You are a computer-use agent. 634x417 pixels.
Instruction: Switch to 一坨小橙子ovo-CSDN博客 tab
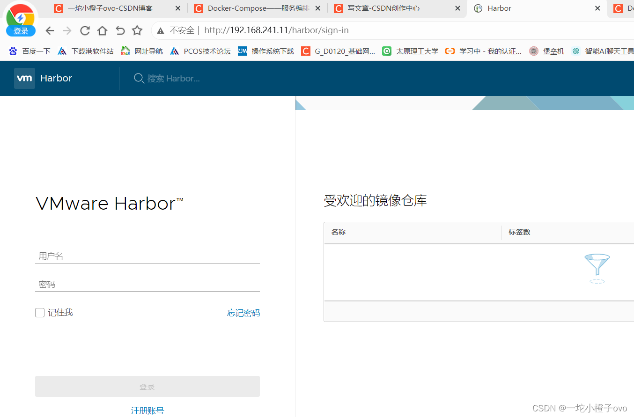pyautogui.click(x=111, y=8)
